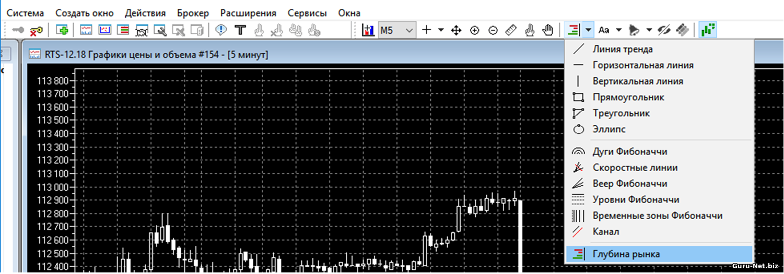
Task: Click the create window green plus icon
Action: tap(62, 30)
